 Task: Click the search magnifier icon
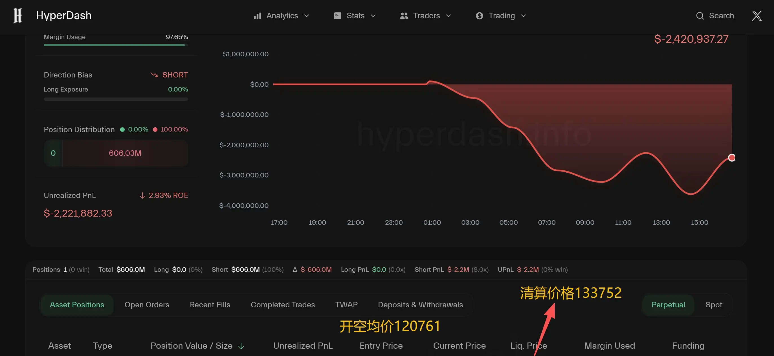(x=700, y=16)
